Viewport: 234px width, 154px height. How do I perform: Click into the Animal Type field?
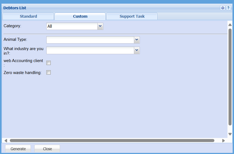tap(90, 40)
